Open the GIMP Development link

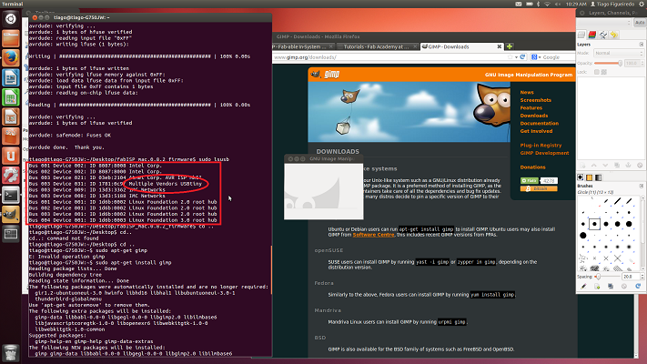[x=544, y=153]
